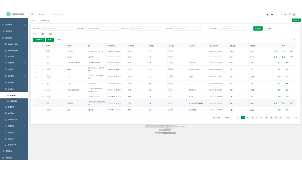
Task: Tick the checkbox for table row 6
Action: pyautogui.click(x=36, y=83)
